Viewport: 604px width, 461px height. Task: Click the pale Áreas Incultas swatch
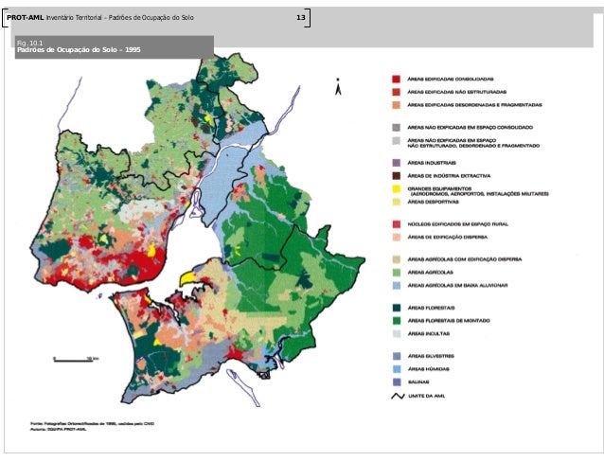coord(396,333)
